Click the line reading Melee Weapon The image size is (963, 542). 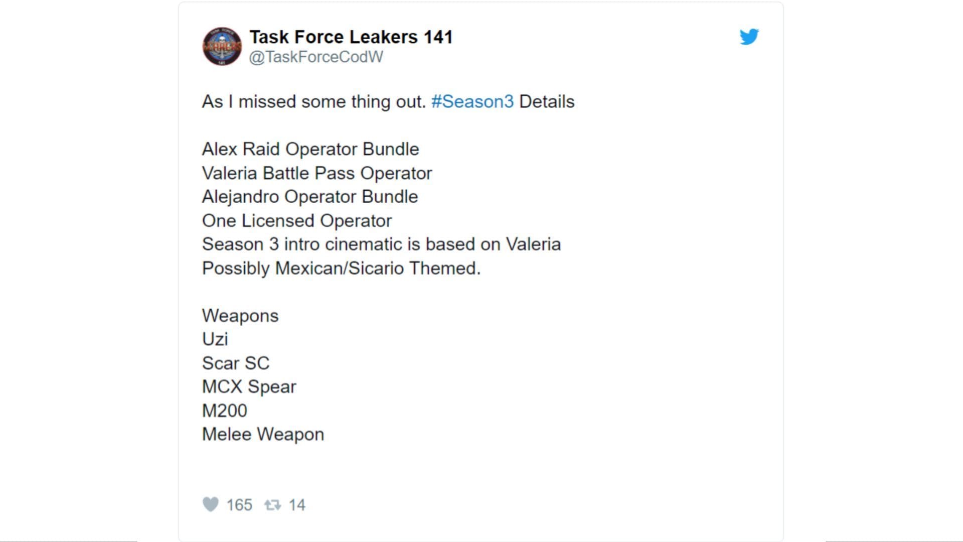coord(263,434)
